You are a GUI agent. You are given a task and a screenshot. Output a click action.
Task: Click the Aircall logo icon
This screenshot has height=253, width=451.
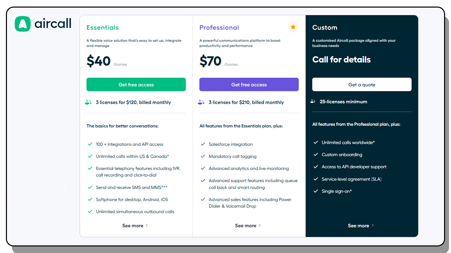coord(23,24)
